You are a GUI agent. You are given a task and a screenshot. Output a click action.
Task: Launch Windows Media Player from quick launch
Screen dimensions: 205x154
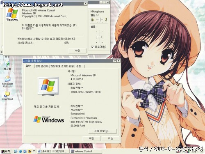pos(30,151)
